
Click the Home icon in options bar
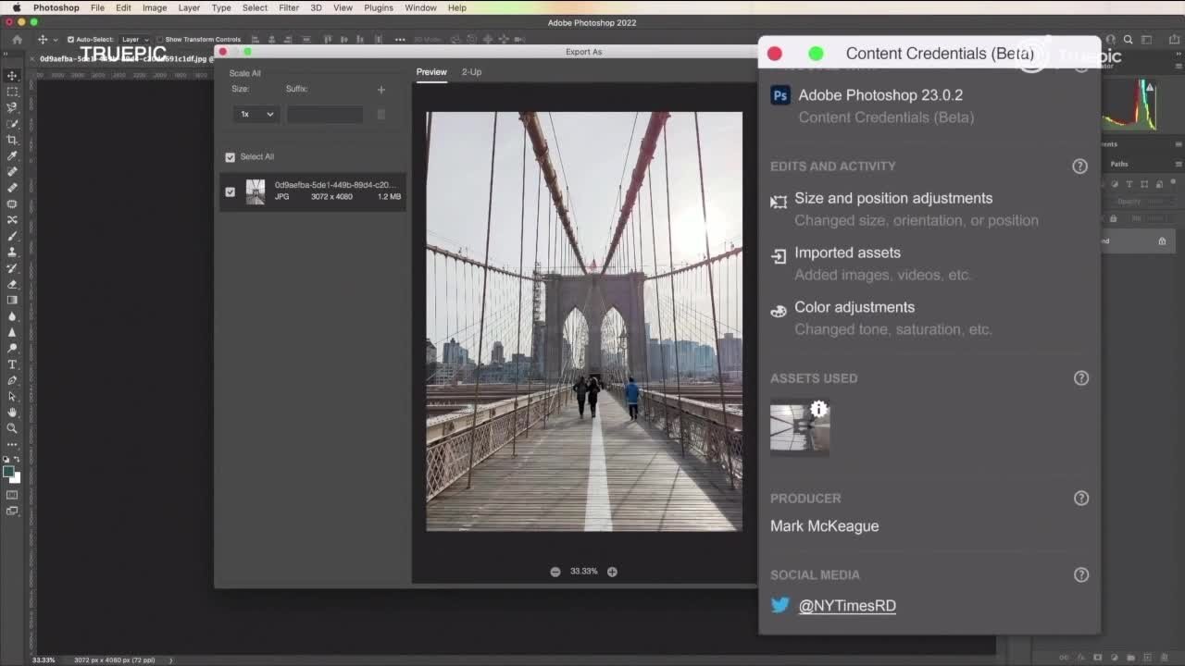click(x=17, y=40)
